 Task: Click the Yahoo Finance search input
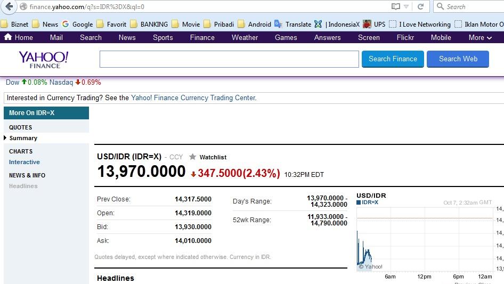point(229,59)
